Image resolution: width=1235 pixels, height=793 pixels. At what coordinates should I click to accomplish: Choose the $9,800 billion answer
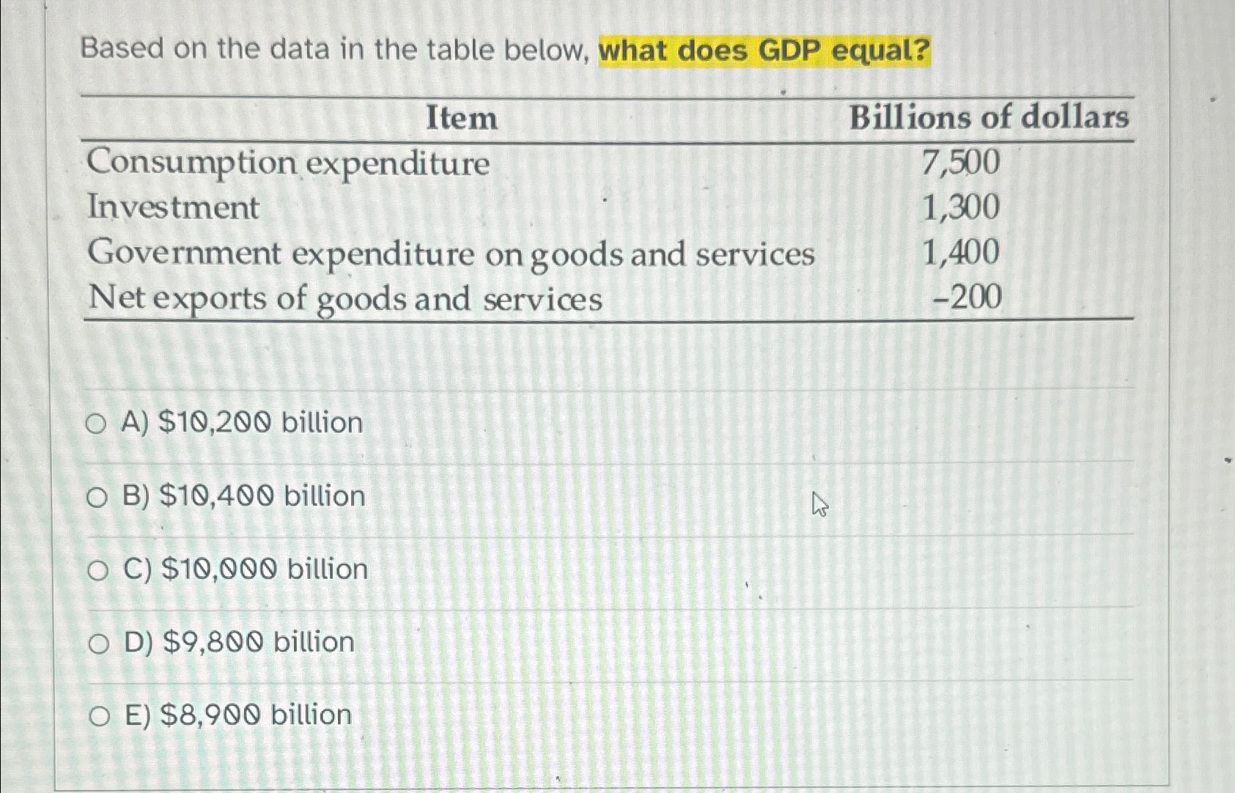pos(238,643)
